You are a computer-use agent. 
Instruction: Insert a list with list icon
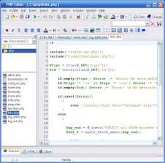(x=86, y=30)
